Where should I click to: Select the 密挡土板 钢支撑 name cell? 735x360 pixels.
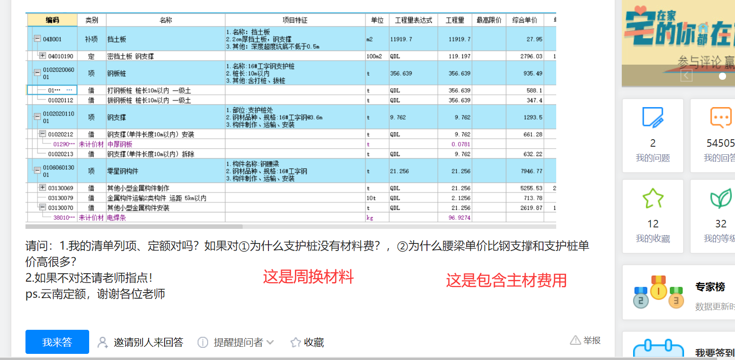click(166, 56)
